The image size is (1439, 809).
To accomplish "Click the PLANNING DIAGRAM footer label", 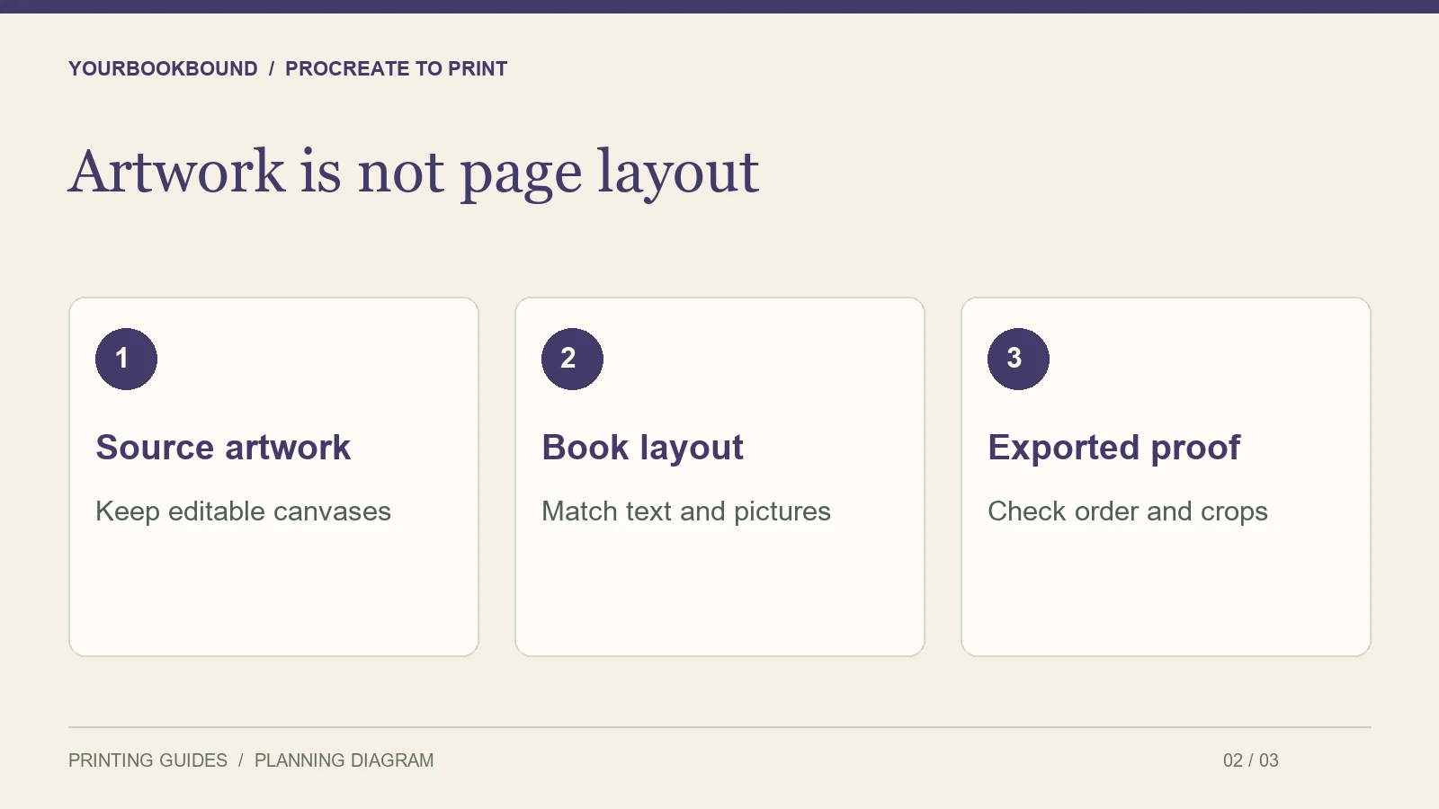I will click(x=344, y=760).
